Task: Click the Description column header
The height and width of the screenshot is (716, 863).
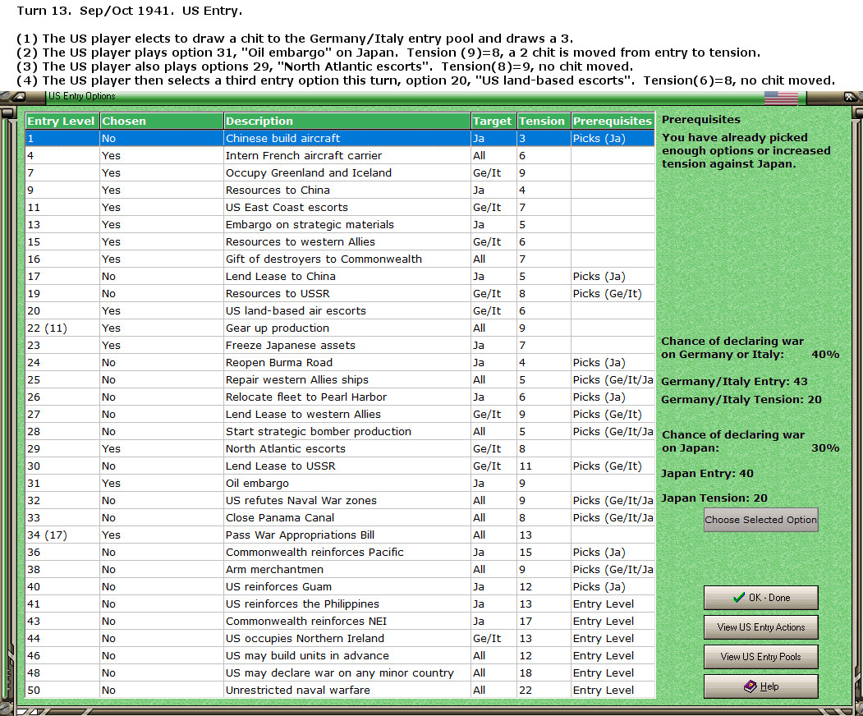Action: [x=347, y=121]
